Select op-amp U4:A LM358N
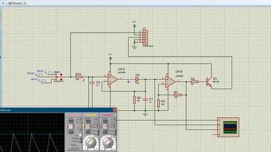This screenshot has width=271, height=152. click(x=112, y=79)
